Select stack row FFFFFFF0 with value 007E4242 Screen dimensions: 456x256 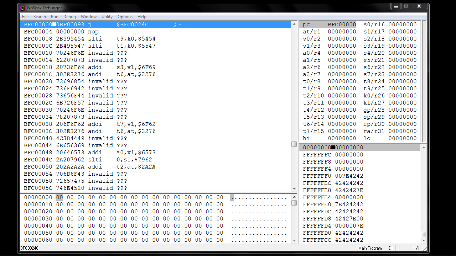[x=360, y=176]
